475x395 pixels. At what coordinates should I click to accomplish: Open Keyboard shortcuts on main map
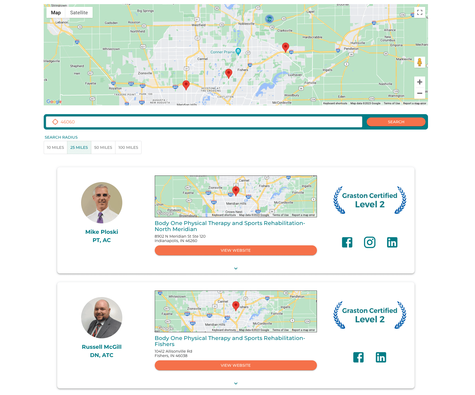point(335,103)
